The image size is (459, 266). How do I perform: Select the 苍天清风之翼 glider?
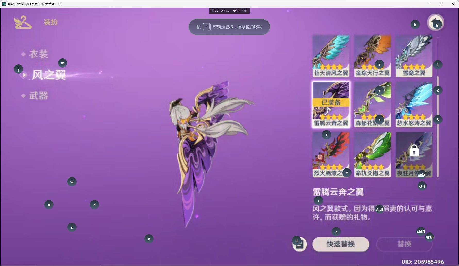click(331, 56)
